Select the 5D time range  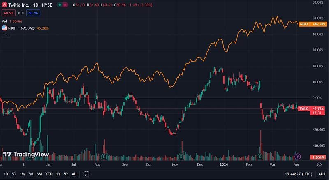[x=14, y=174]
